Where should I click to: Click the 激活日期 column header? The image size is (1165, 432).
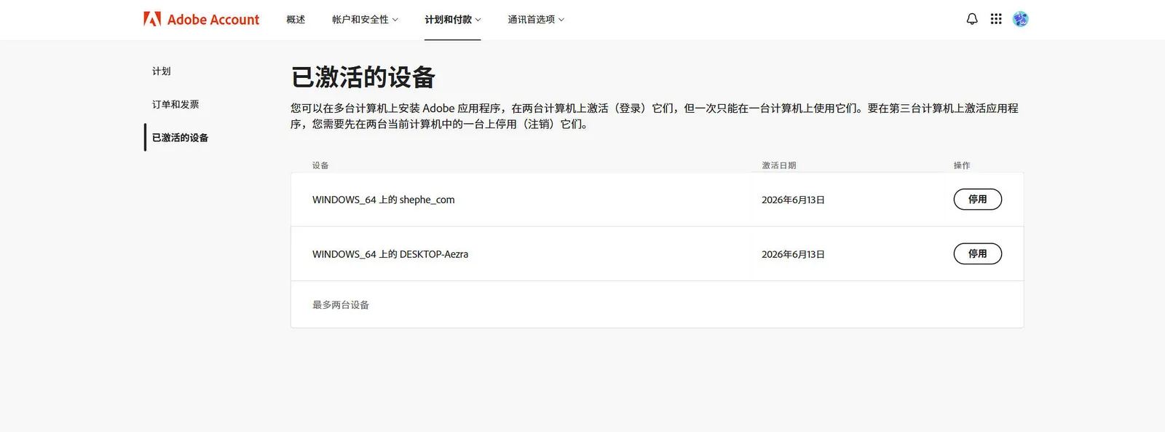pos(779,165)
